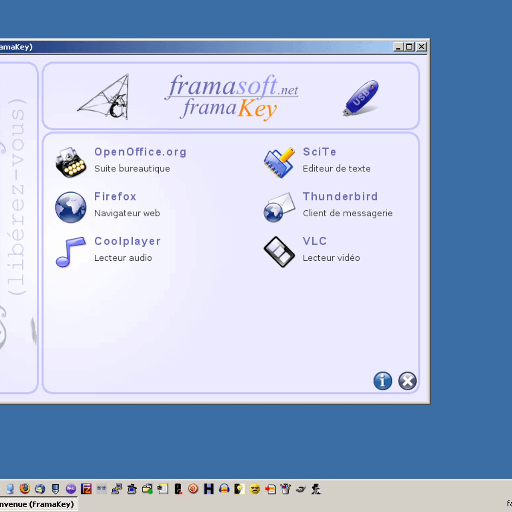Show information with the blue 'i' button
This screenshot has height=512, width=512.
tap(383, 381)
